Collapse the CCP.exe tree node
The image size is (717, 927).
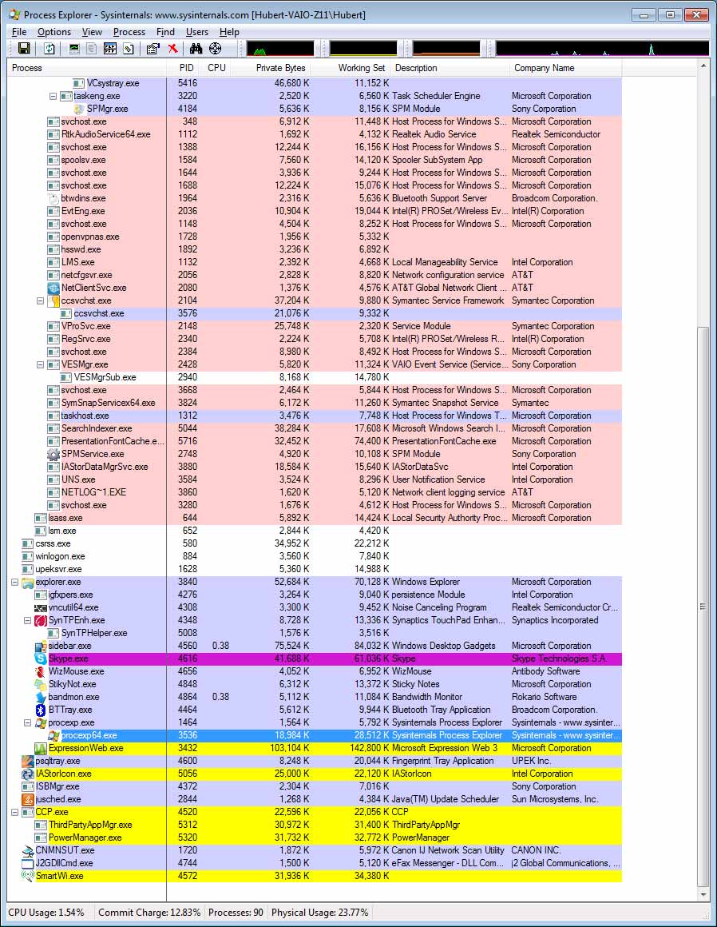[x=14, y=812]
